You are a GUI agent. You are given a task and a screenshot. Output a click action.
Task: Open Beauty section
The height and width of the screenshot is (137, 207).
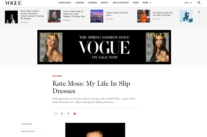[105, 3]
